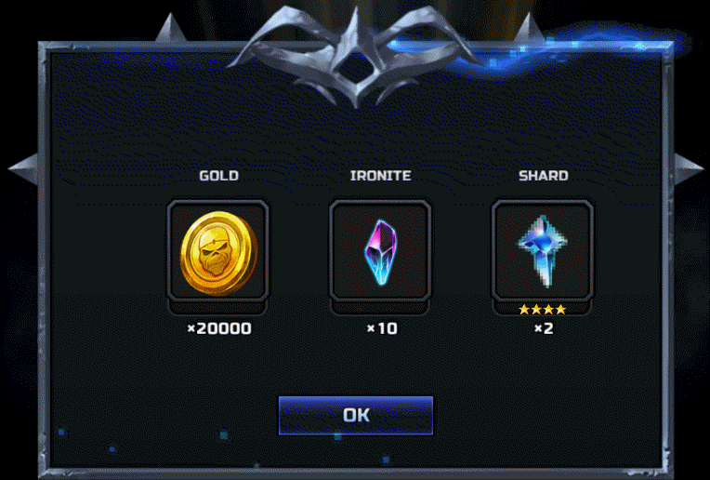Click the x2 shard amount
710x480 pixels.
click(x=544, y=328)
